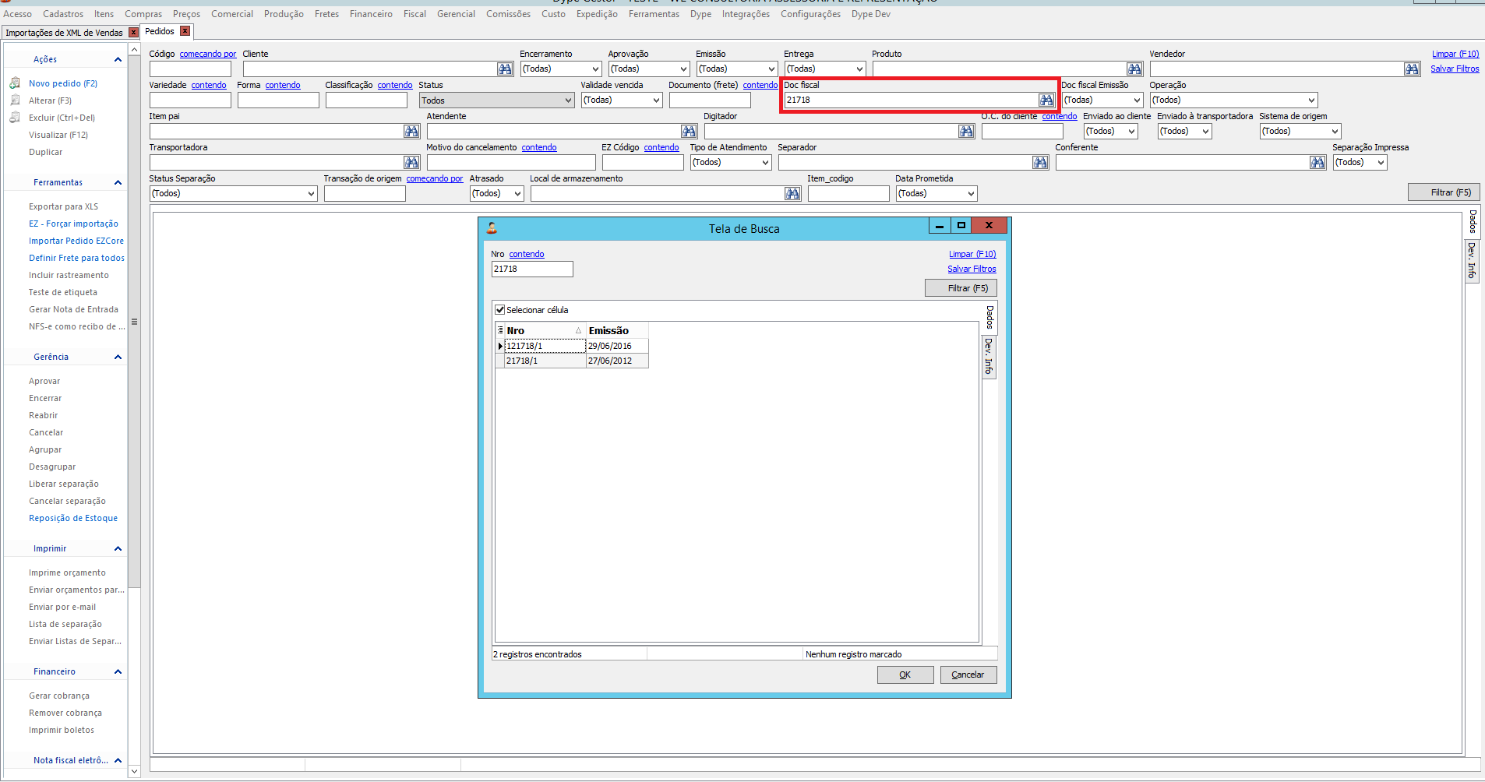Open the Produto field binoculars search

coord(1134,69)
